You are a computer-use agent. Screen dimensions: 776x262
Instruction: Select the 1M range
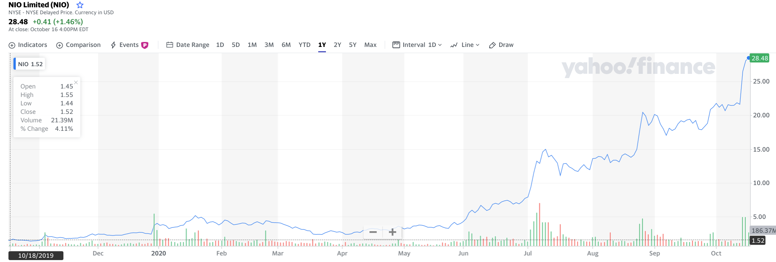pyautogui.click(x=252, y=45)
